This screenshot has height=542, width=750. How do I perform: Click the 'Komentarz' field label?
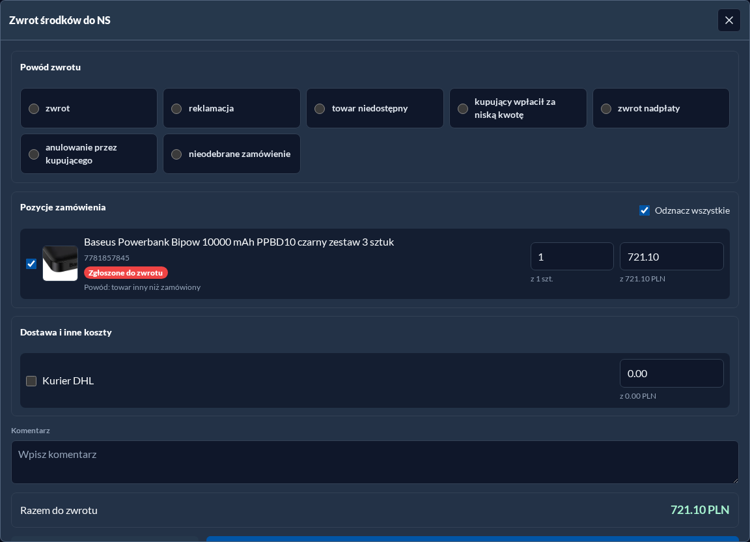tap(31, 431)
